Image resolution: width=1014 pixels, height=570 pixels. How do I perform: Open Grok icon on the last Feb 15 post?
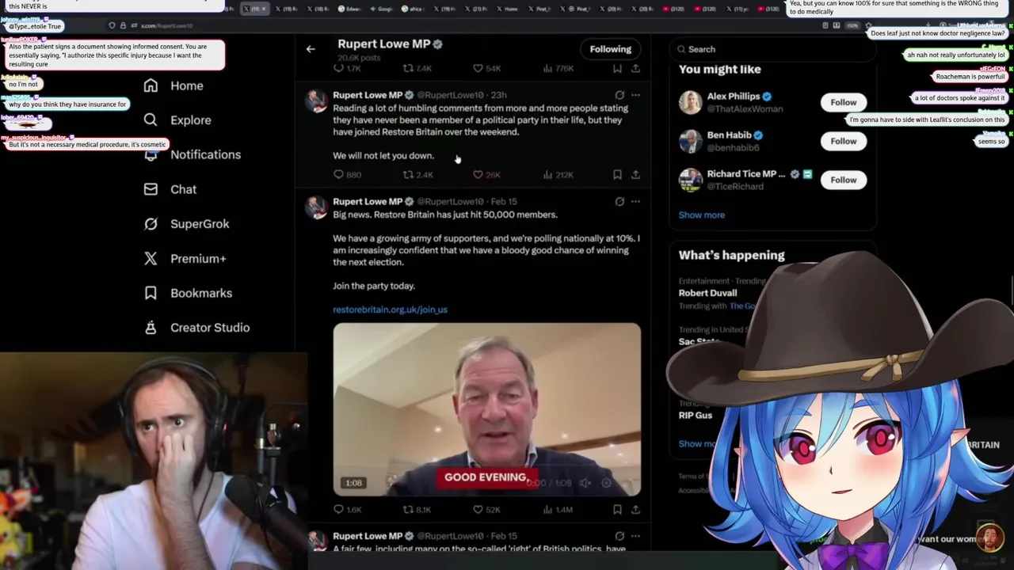[x=619, y=536]
